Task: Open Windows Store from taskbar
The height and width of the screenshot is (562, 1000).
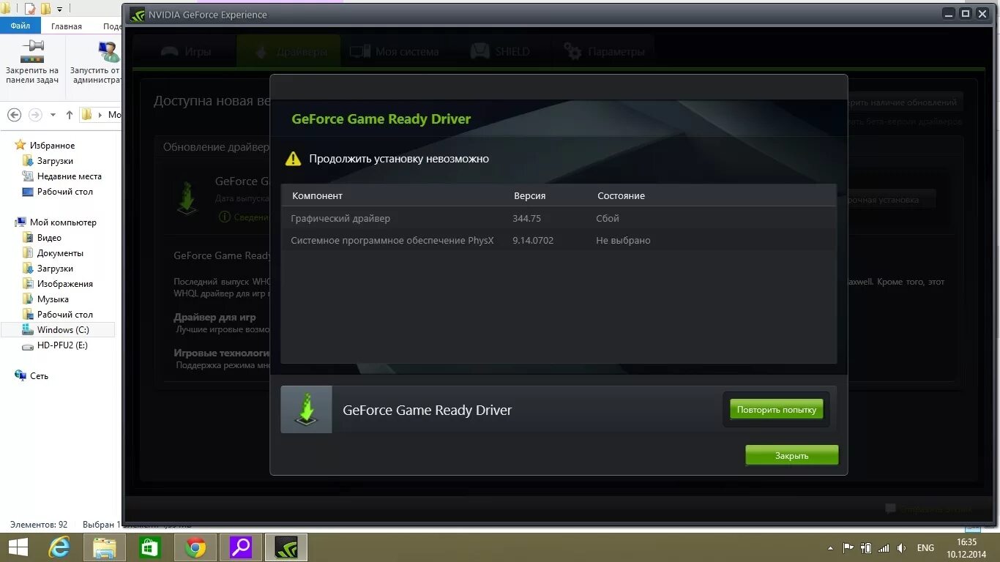Action: [149, 547]
